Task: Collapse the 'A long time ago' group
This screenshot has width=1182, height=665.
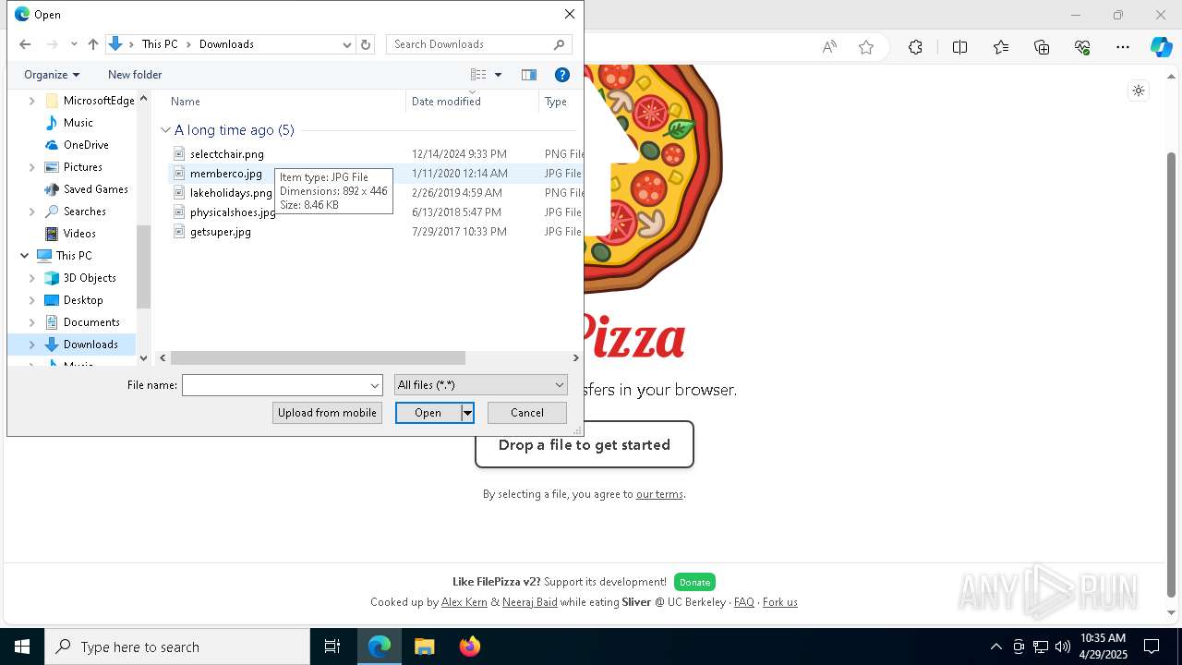Action: (166, 130)
